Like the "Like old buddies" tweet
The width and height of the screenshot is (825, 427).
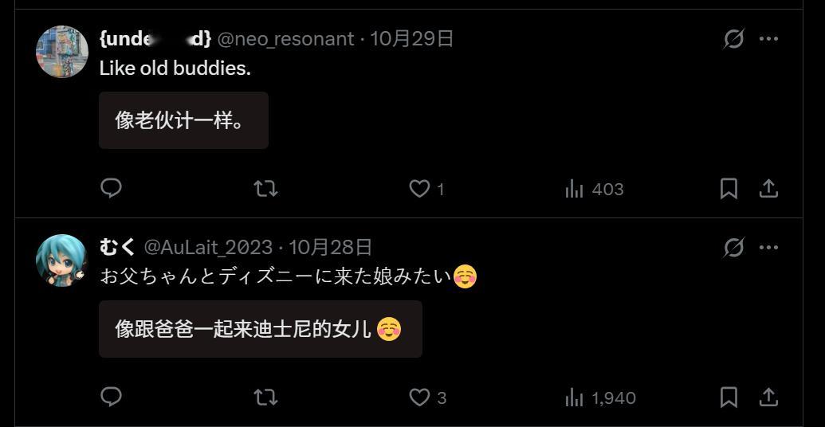click(x=426, y=189)
